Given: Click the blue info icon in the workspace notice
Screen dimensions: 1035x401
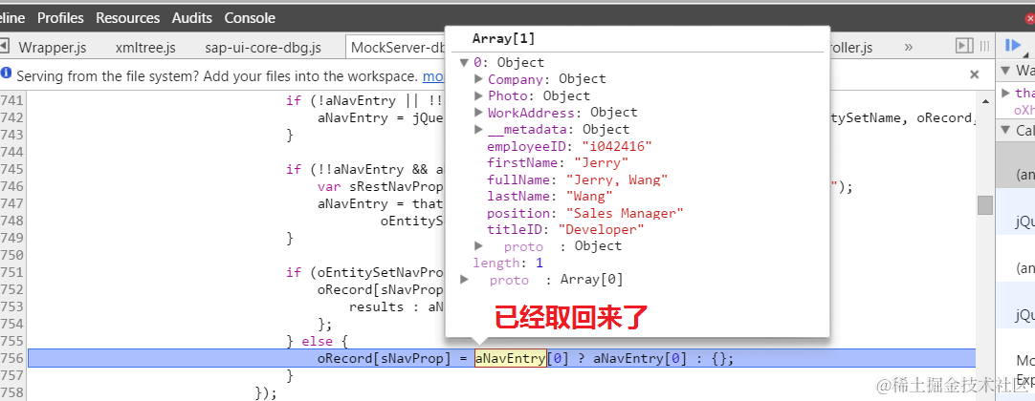Looking at the screenshot, I should [7, 74].
